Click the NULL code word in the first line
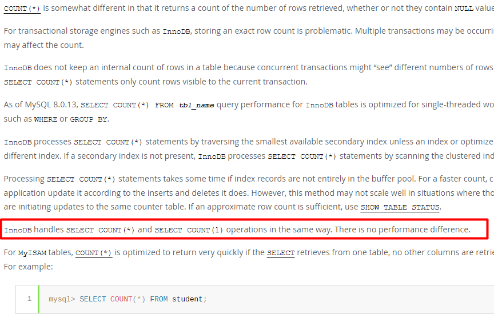494x322 pixels. point(464,9)
